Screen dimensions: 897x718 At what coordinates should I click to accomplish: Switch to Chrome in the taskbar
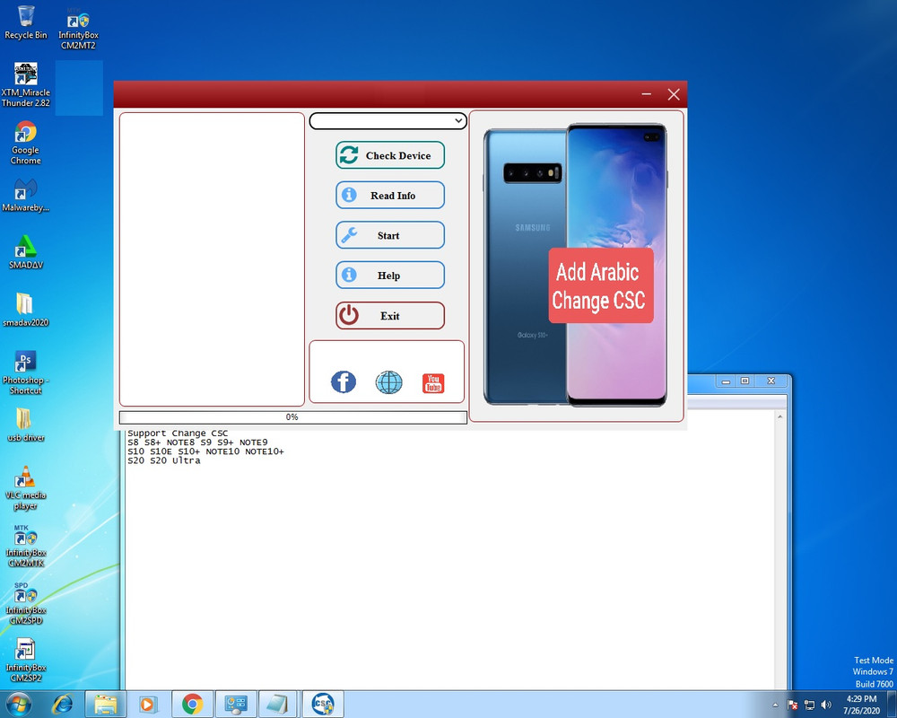point(192,704)
